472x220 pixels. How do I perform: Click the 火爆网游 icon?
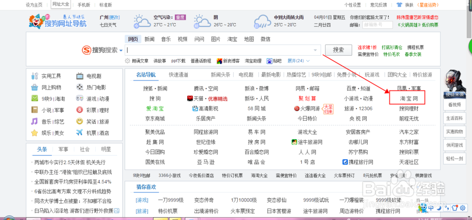coord(296,108)
